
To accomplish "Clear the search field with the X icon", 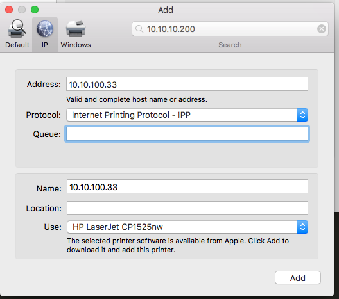I will pyautogui.click(x=322, y=29).
